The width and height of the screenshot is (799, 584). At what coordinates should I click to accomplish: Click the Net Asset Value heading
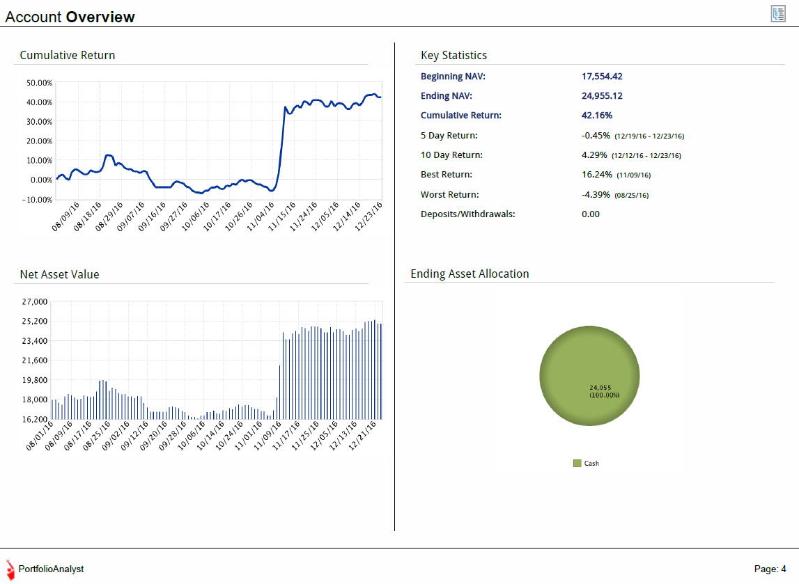pos(59,274)
